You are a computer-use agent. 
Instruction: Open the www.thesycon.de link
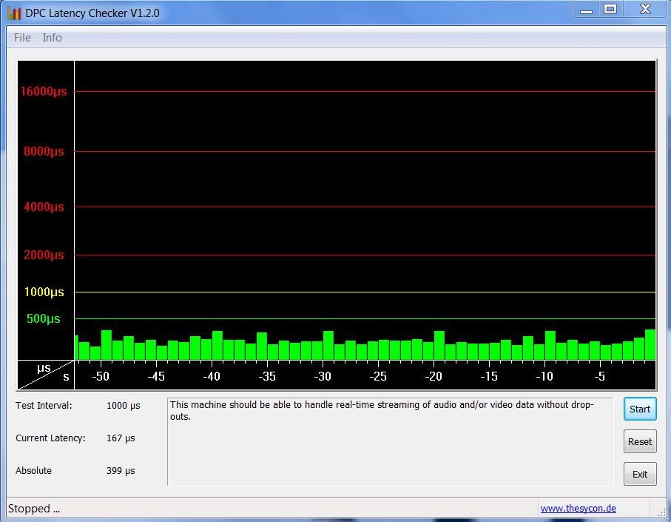[x=578, y=508]
